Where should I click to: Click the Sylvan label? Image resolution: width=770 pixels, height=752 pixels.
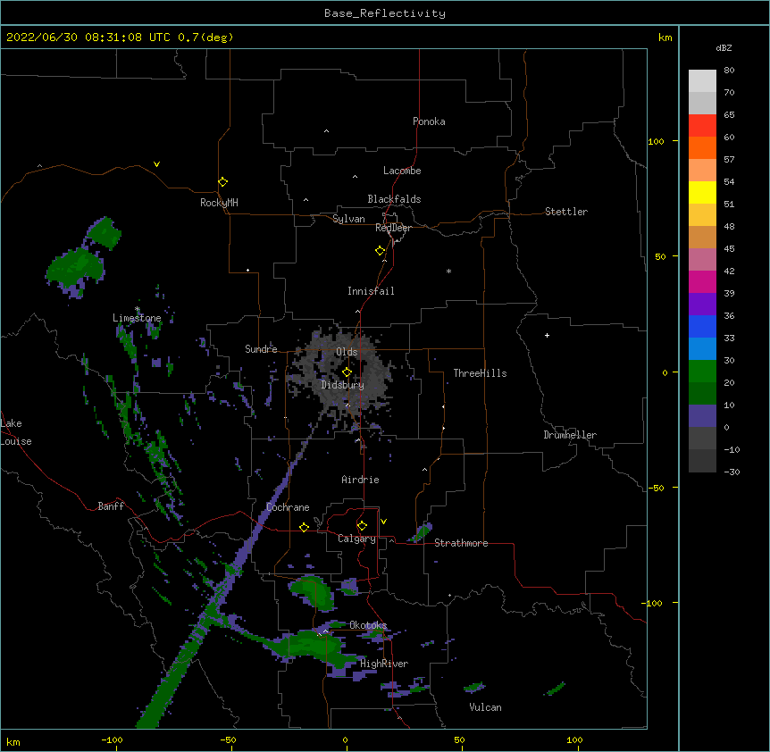[348, 219]
